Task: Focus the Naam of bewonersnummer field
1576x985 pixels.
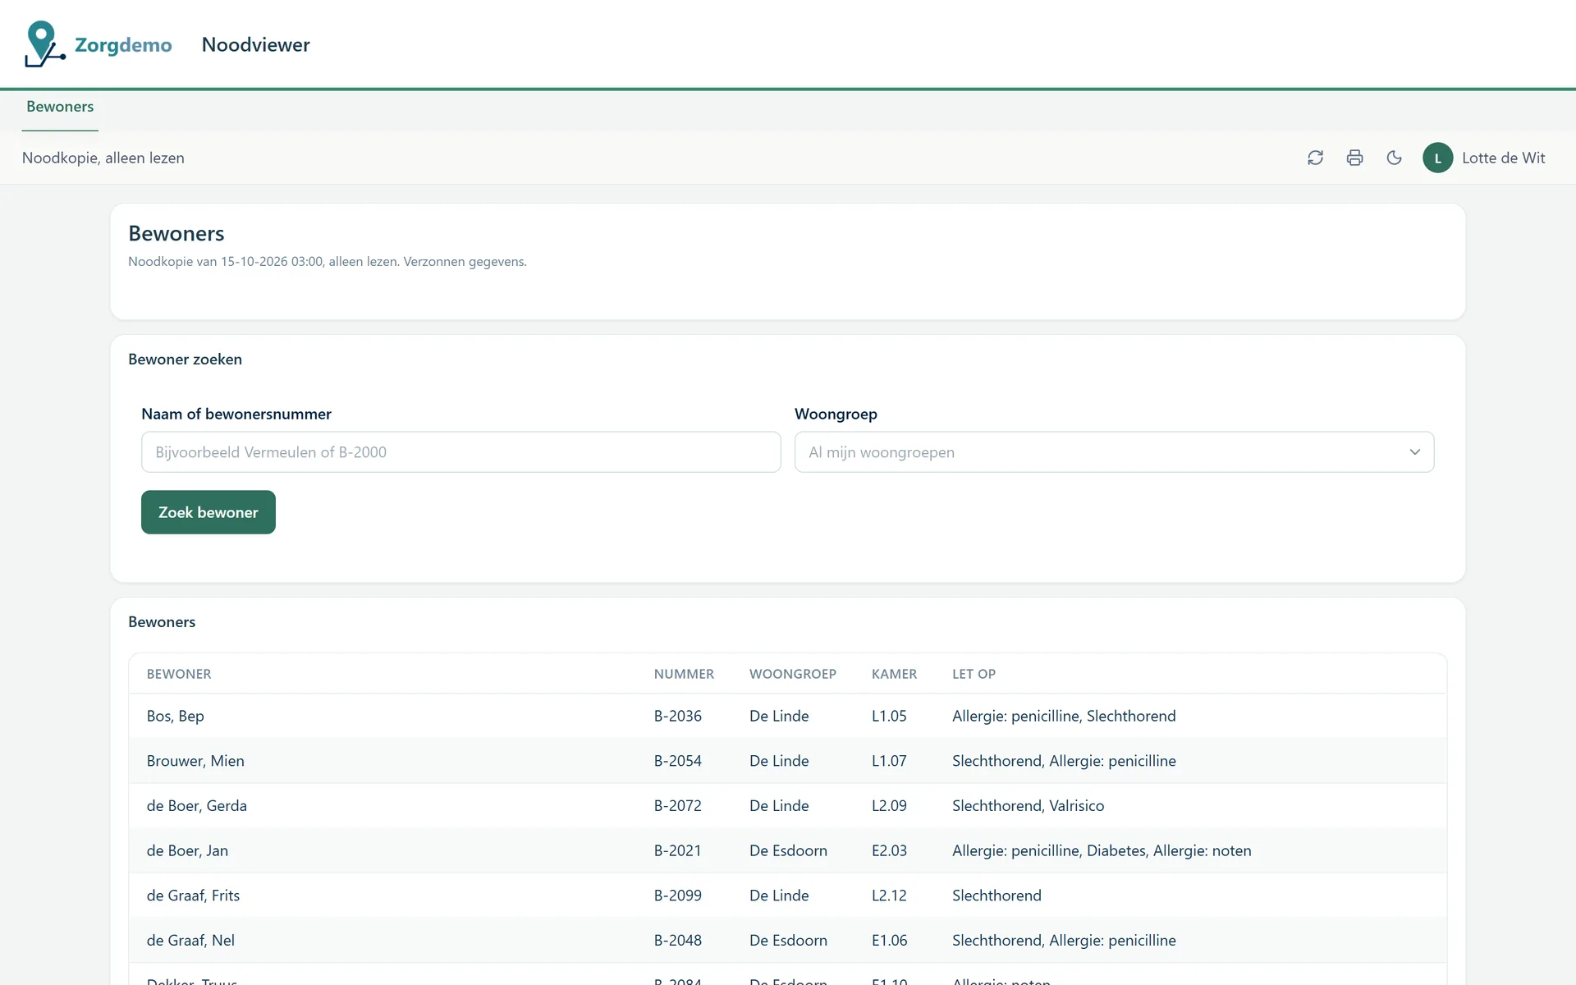Action: coord(460,452)
